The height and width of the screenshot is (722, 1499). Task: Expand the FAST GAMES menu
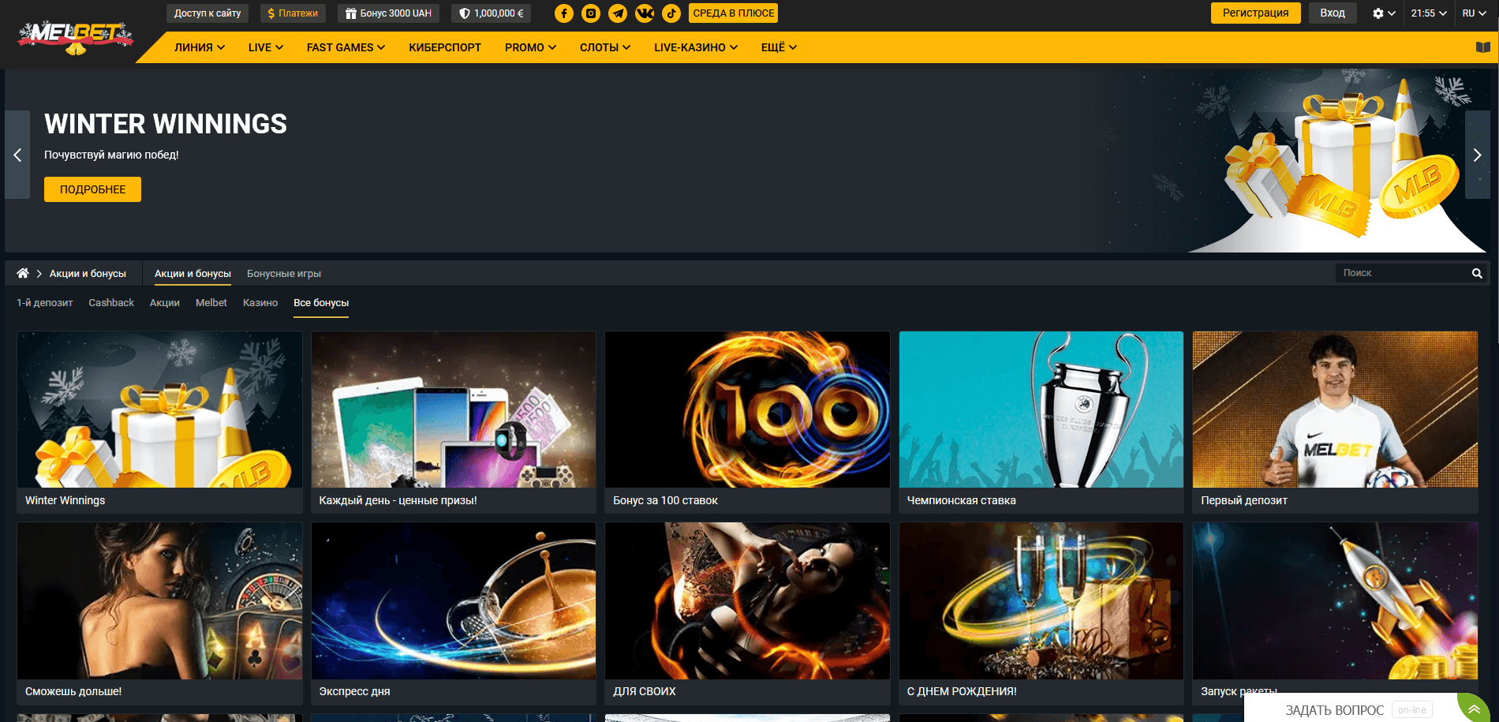click(346, 47)
